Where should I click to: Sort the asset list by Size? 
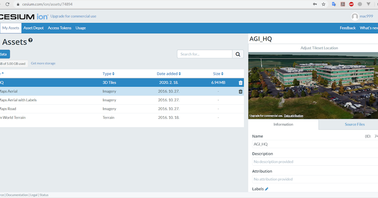pyautogui.click(x=222, y=74)
